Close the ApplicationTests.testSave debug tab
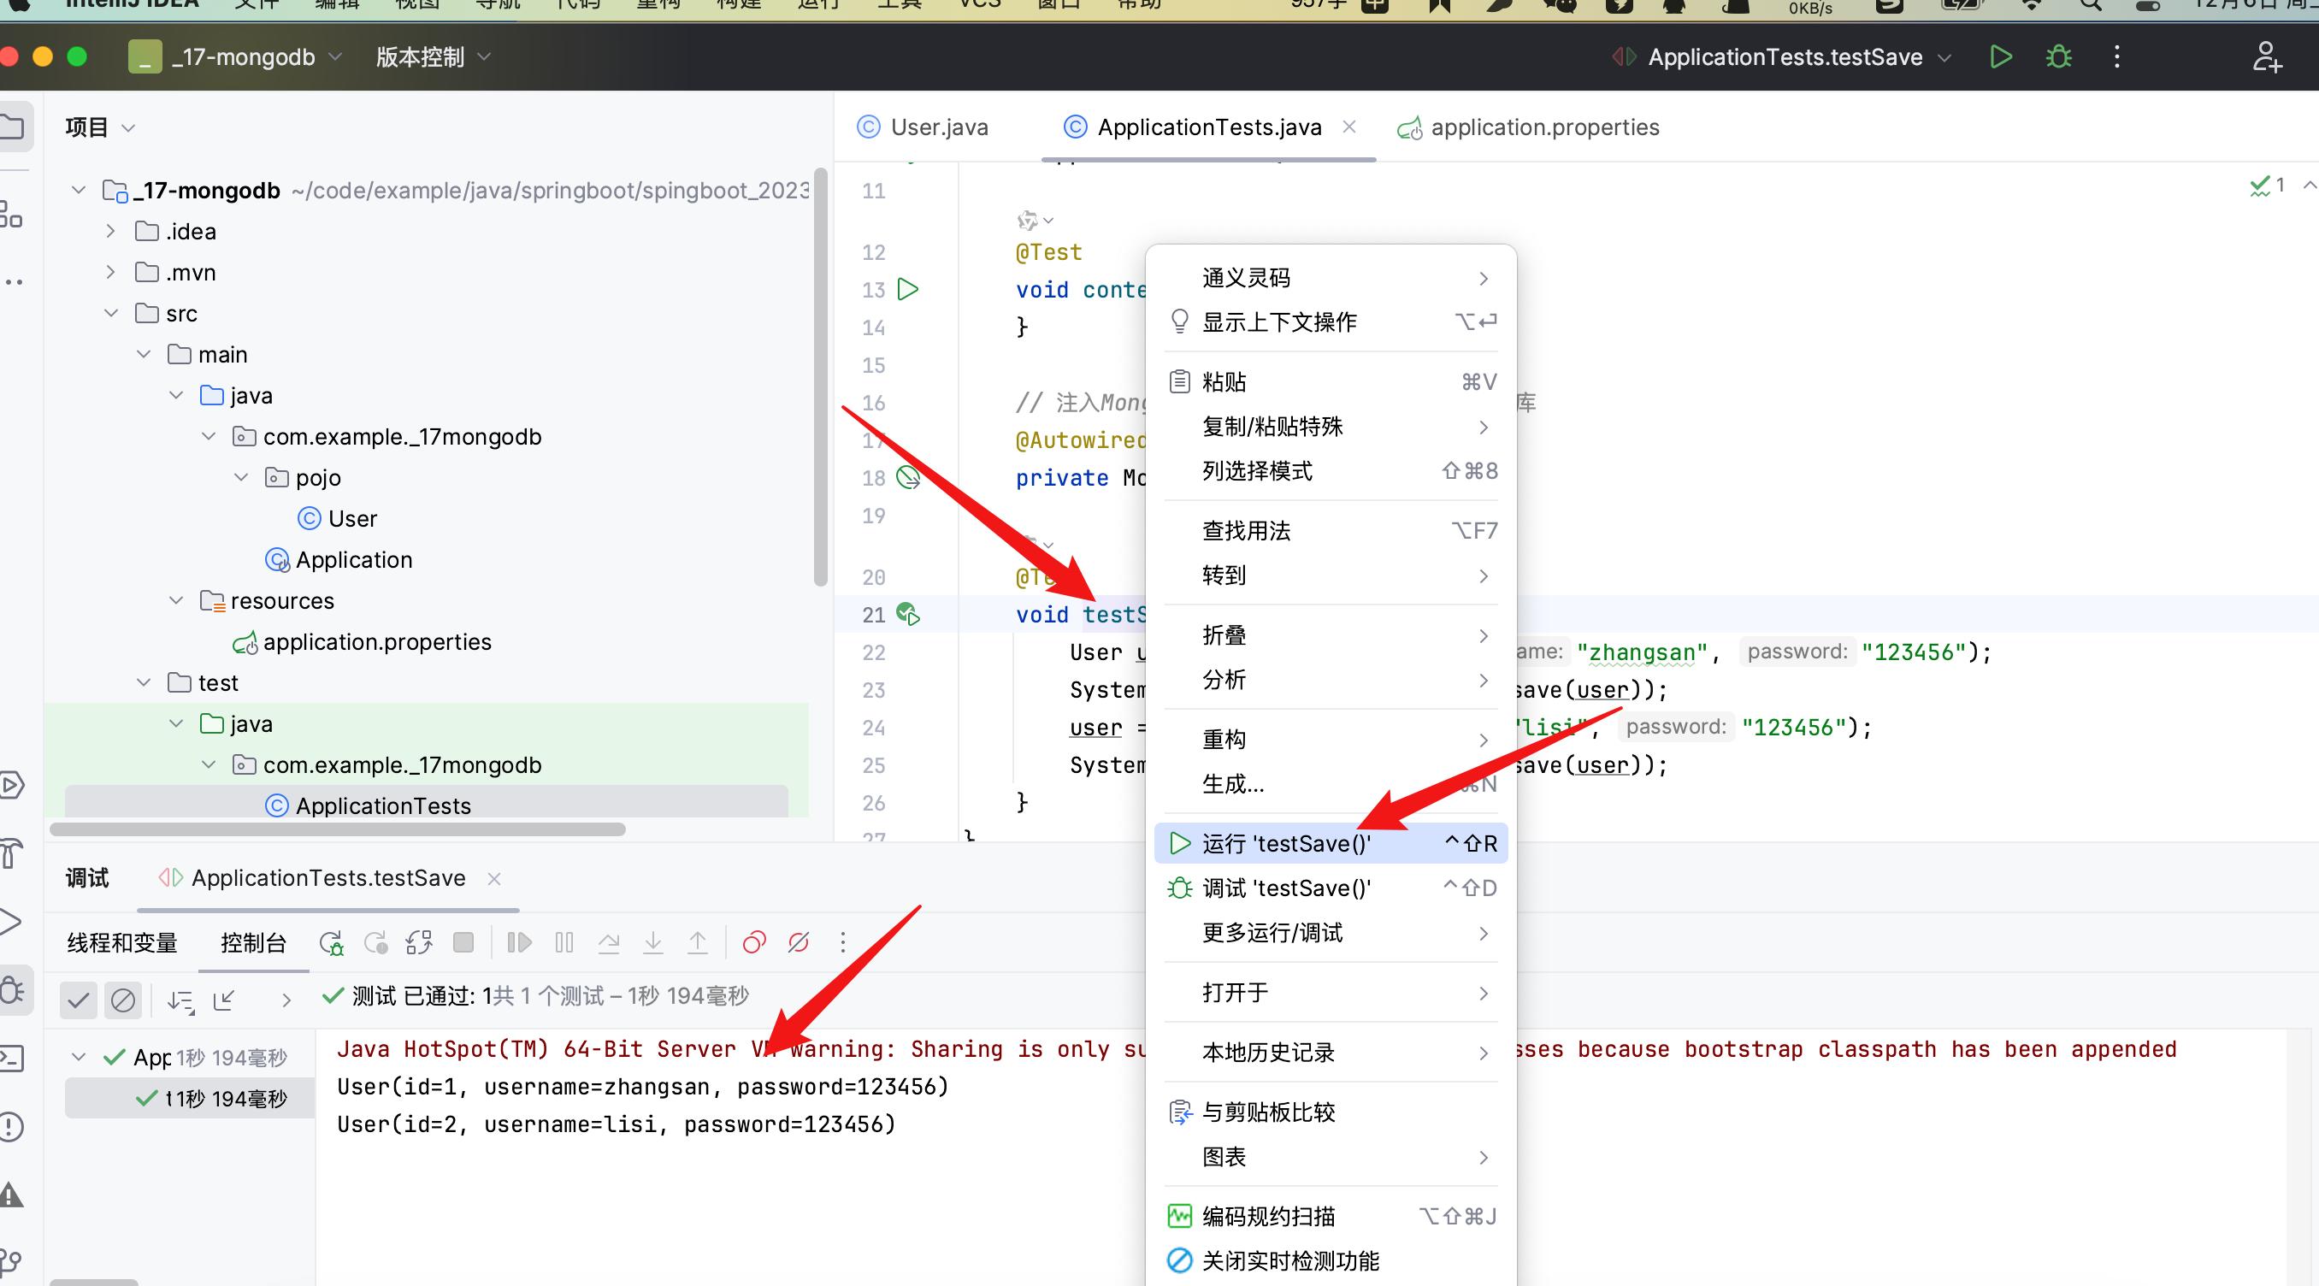The height and width of the screenshot is (1286, 2319). pyautogui.click(x=494, y=878)
